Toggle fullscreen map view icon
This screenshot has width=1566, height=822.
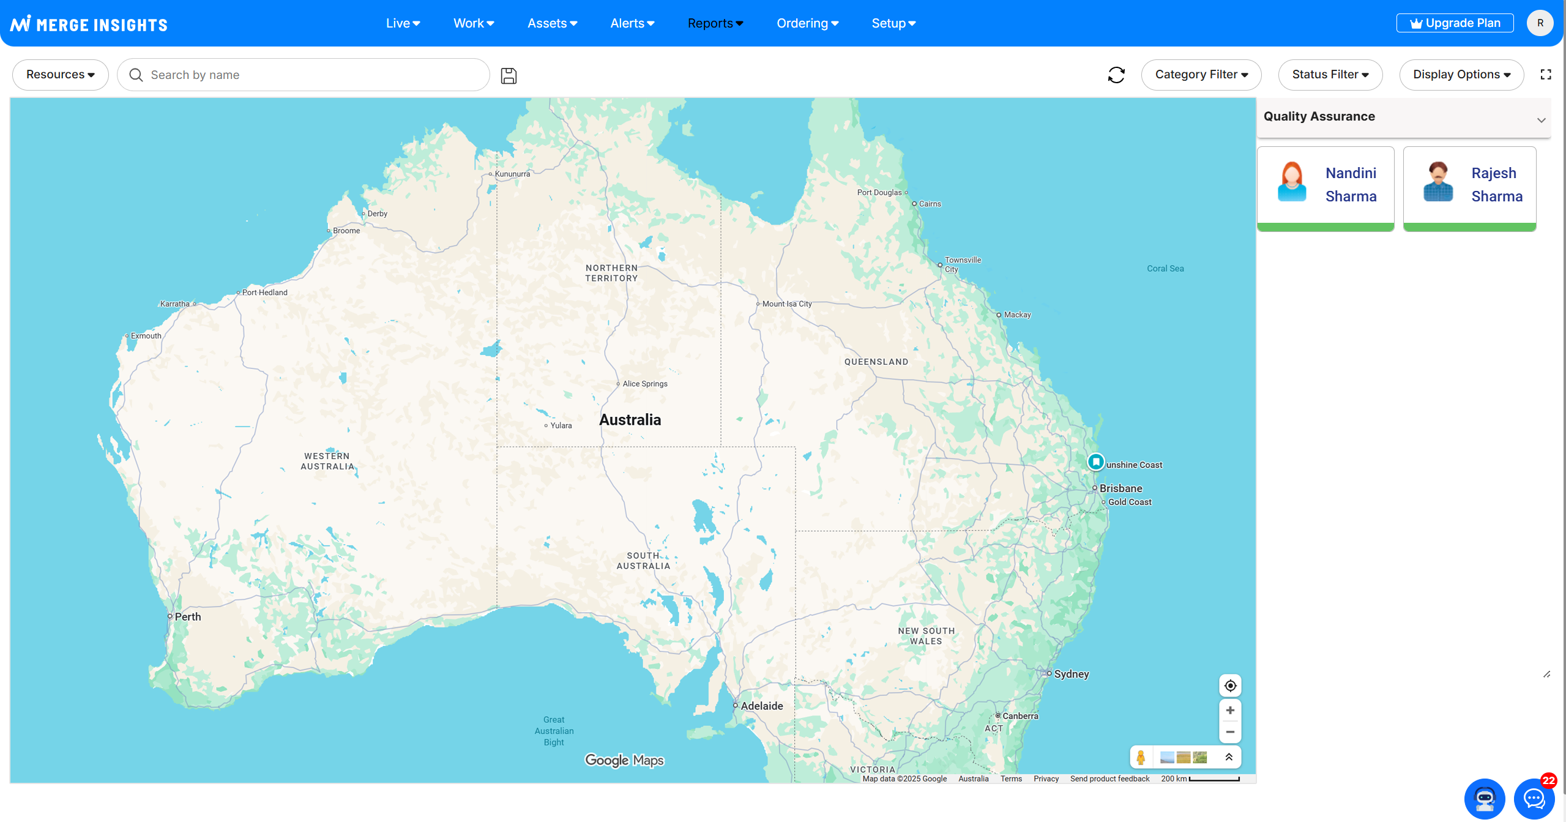pos(1546,75)
